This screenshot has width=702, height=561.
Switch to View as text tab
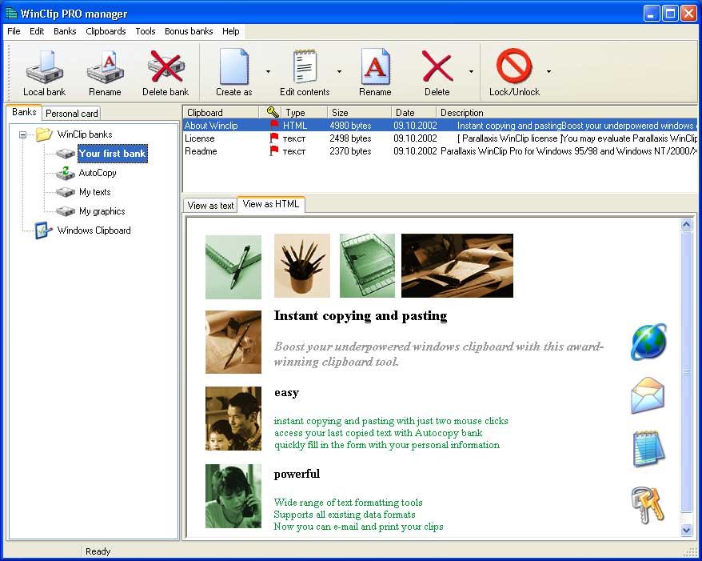coord(210,205)
